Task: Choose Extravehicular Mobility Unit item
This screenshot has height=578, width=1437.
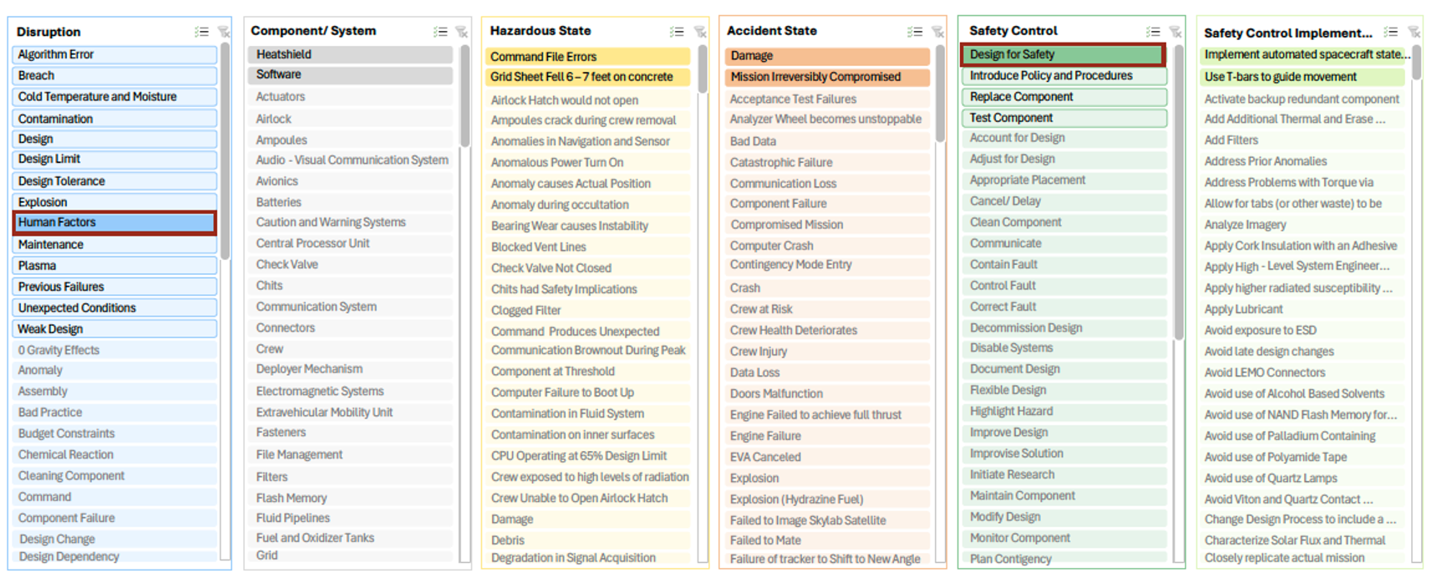Action: 351,412
